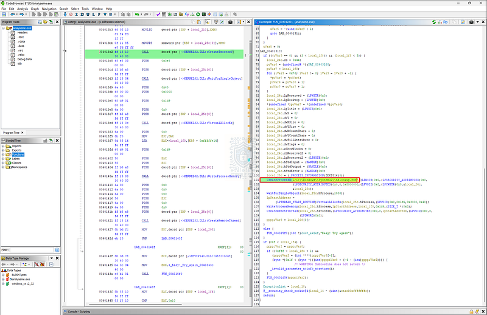Click the 'L' next-label navigation icon
Image resolution: width=487 pixels, height=315 pixels.
(x=94, y=14)
